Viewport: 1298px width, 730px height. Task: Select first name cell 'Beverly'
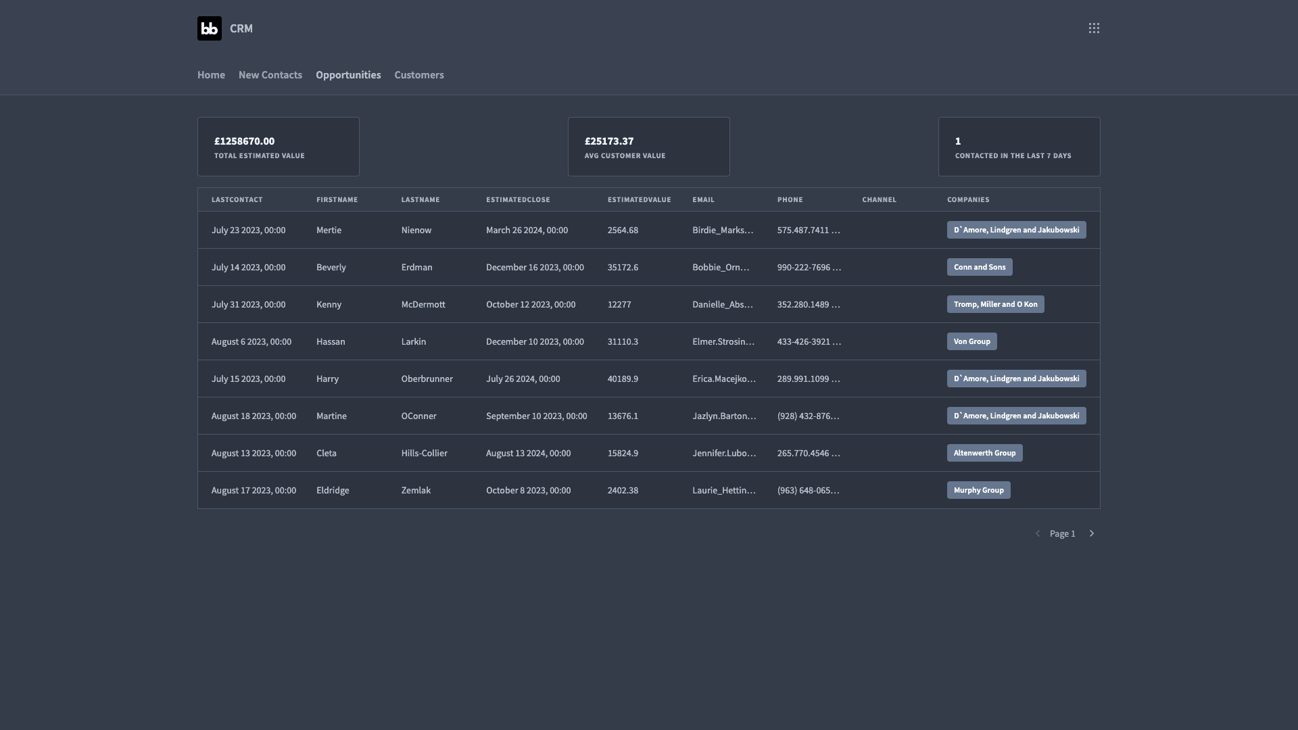coord(331,267)
